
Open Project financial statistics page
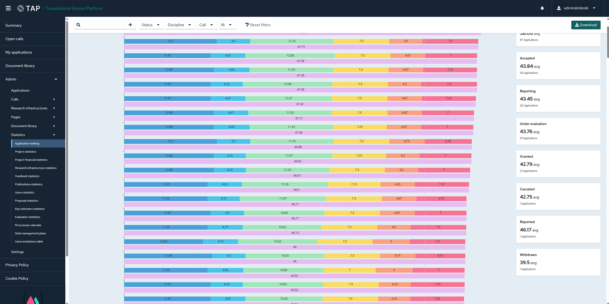click(31, 160)
